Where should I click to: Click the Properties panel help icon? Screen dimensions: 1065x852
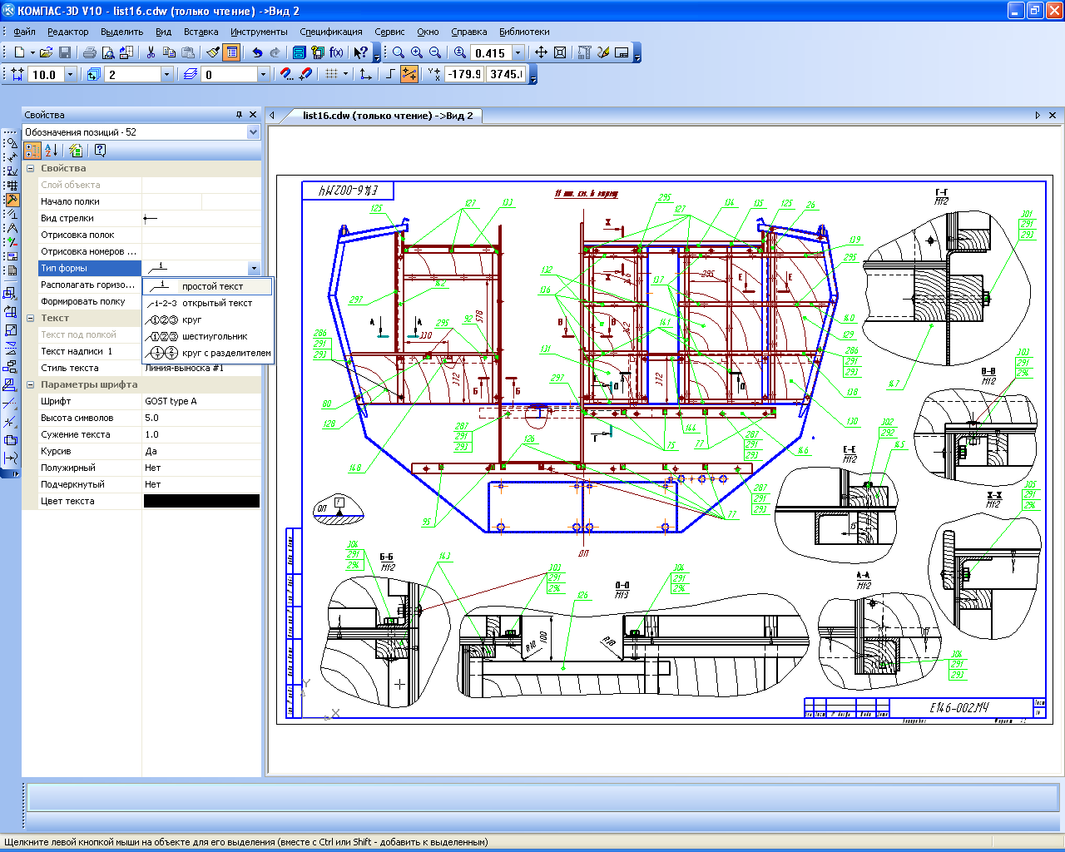[x=100, y=151]
